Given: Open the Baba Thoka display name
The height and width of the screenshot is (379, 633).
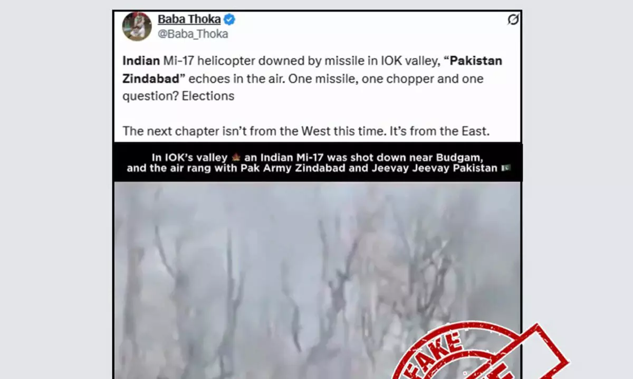Looking at the screenshot, I should (x=189, y=20).
